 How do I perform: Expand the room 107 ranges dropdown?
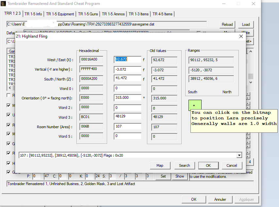[x=239, y=155]
